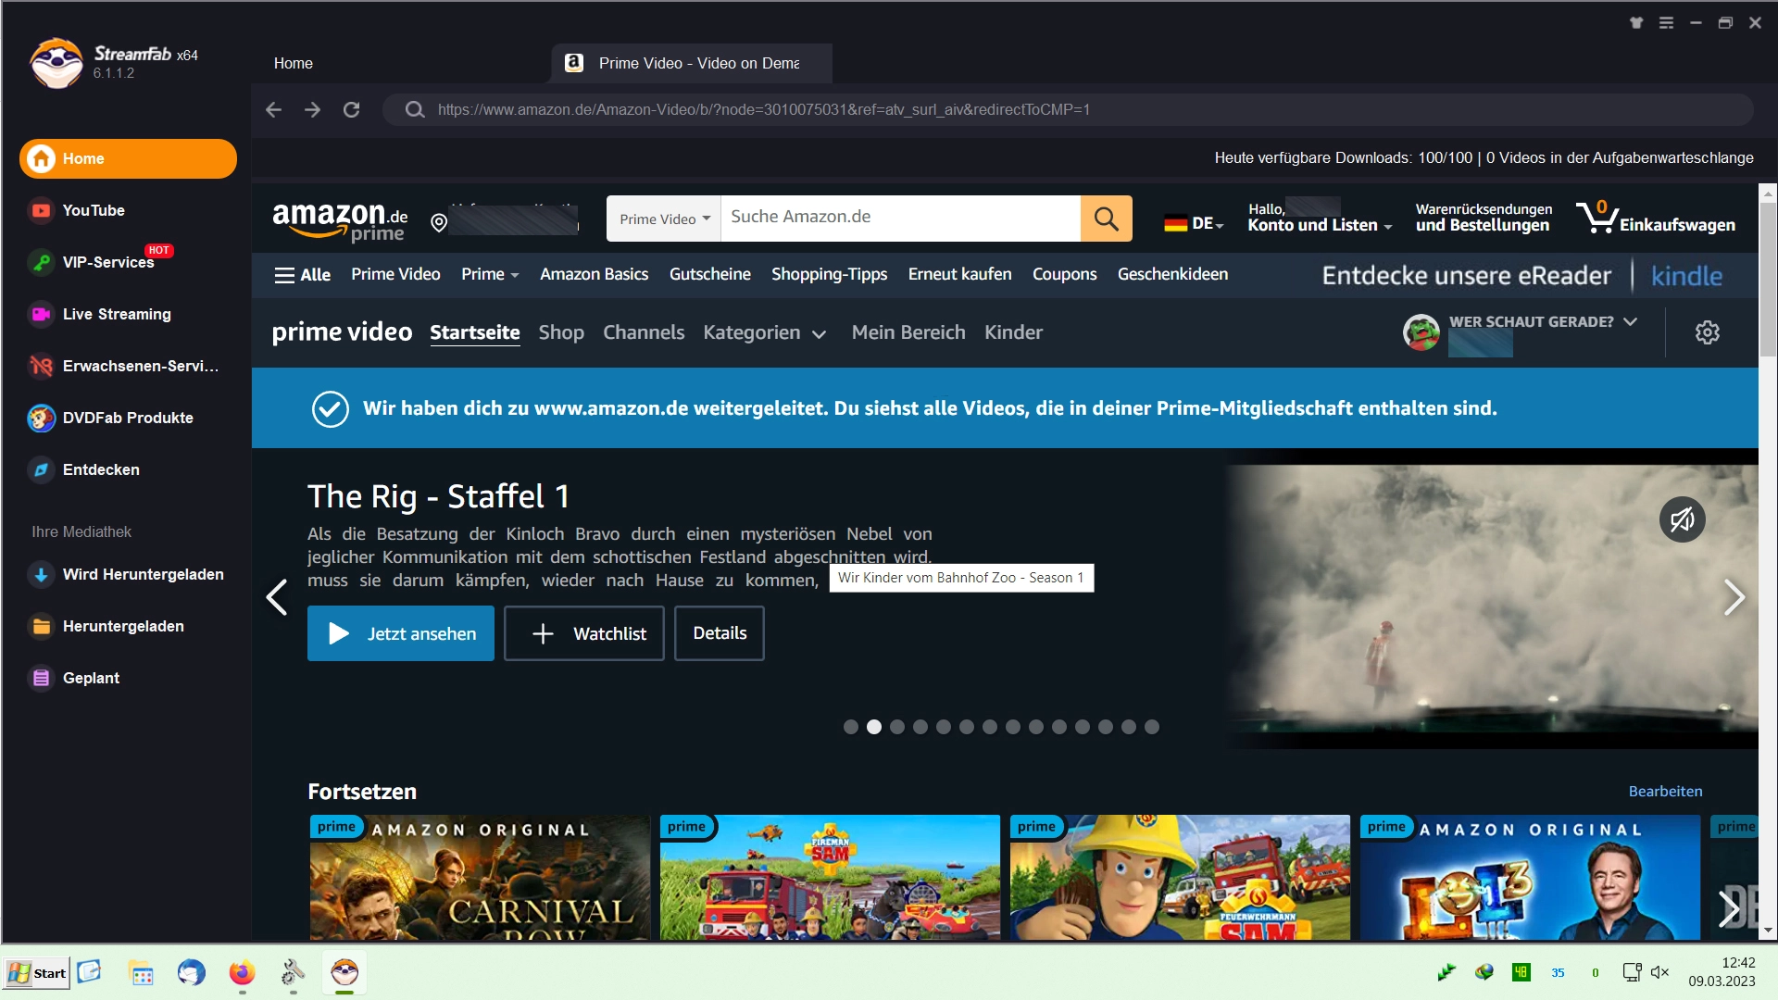Go to next hero carousel slide
Viewport: 1778px width, 1000px height.
coord(1734,596)
